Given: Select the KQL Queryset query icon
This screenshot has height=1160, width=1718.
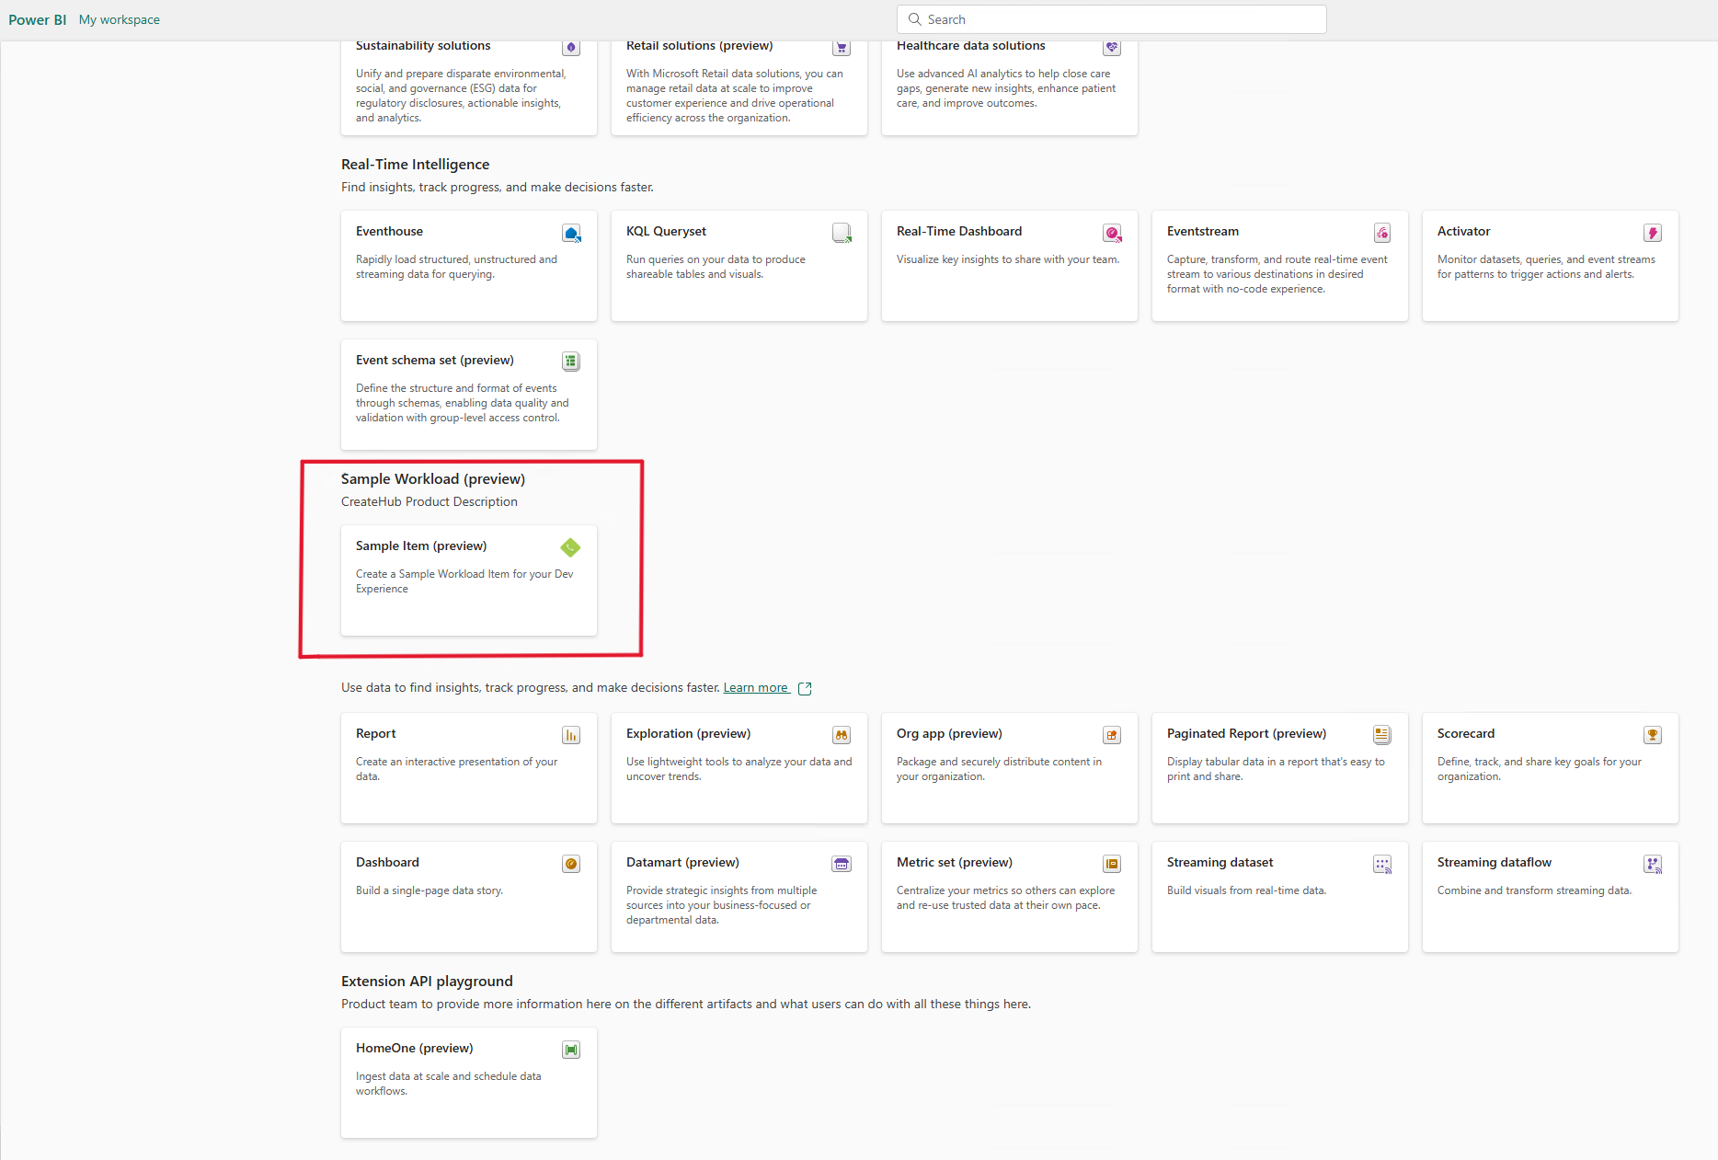Looking at the screenshot, I should [842, 234].
